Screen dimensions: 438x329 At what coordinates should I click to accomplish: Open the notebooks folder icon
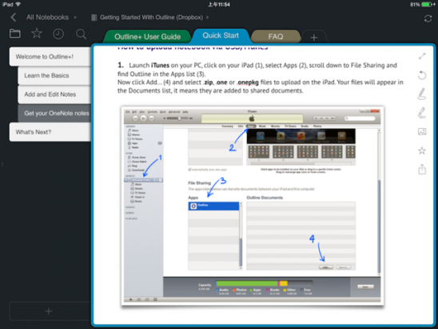pos(15,34)
